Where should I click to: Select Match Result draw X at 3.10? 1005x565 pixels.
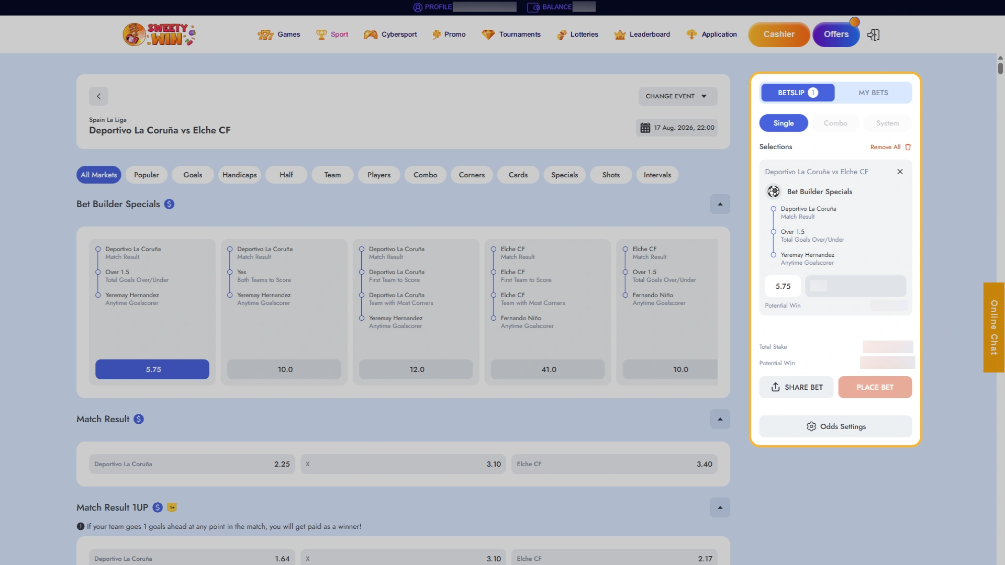[x=403, y=464]
